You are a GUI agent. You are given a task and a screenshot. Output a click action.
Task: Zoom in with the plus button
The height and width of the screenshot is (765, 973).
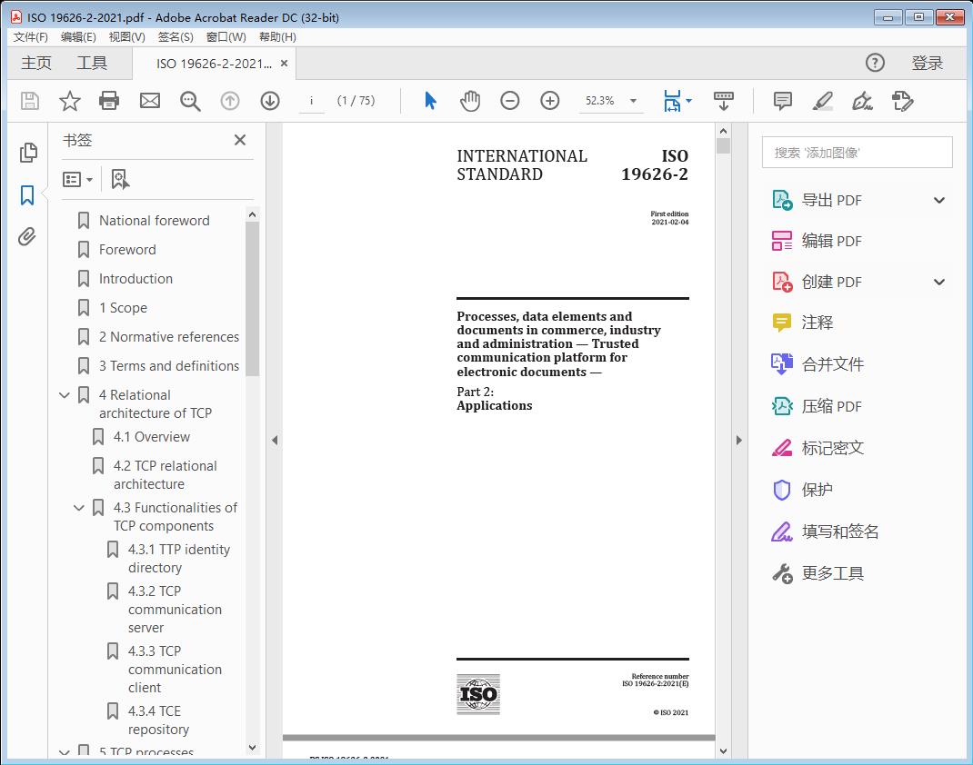pos(550,101)
